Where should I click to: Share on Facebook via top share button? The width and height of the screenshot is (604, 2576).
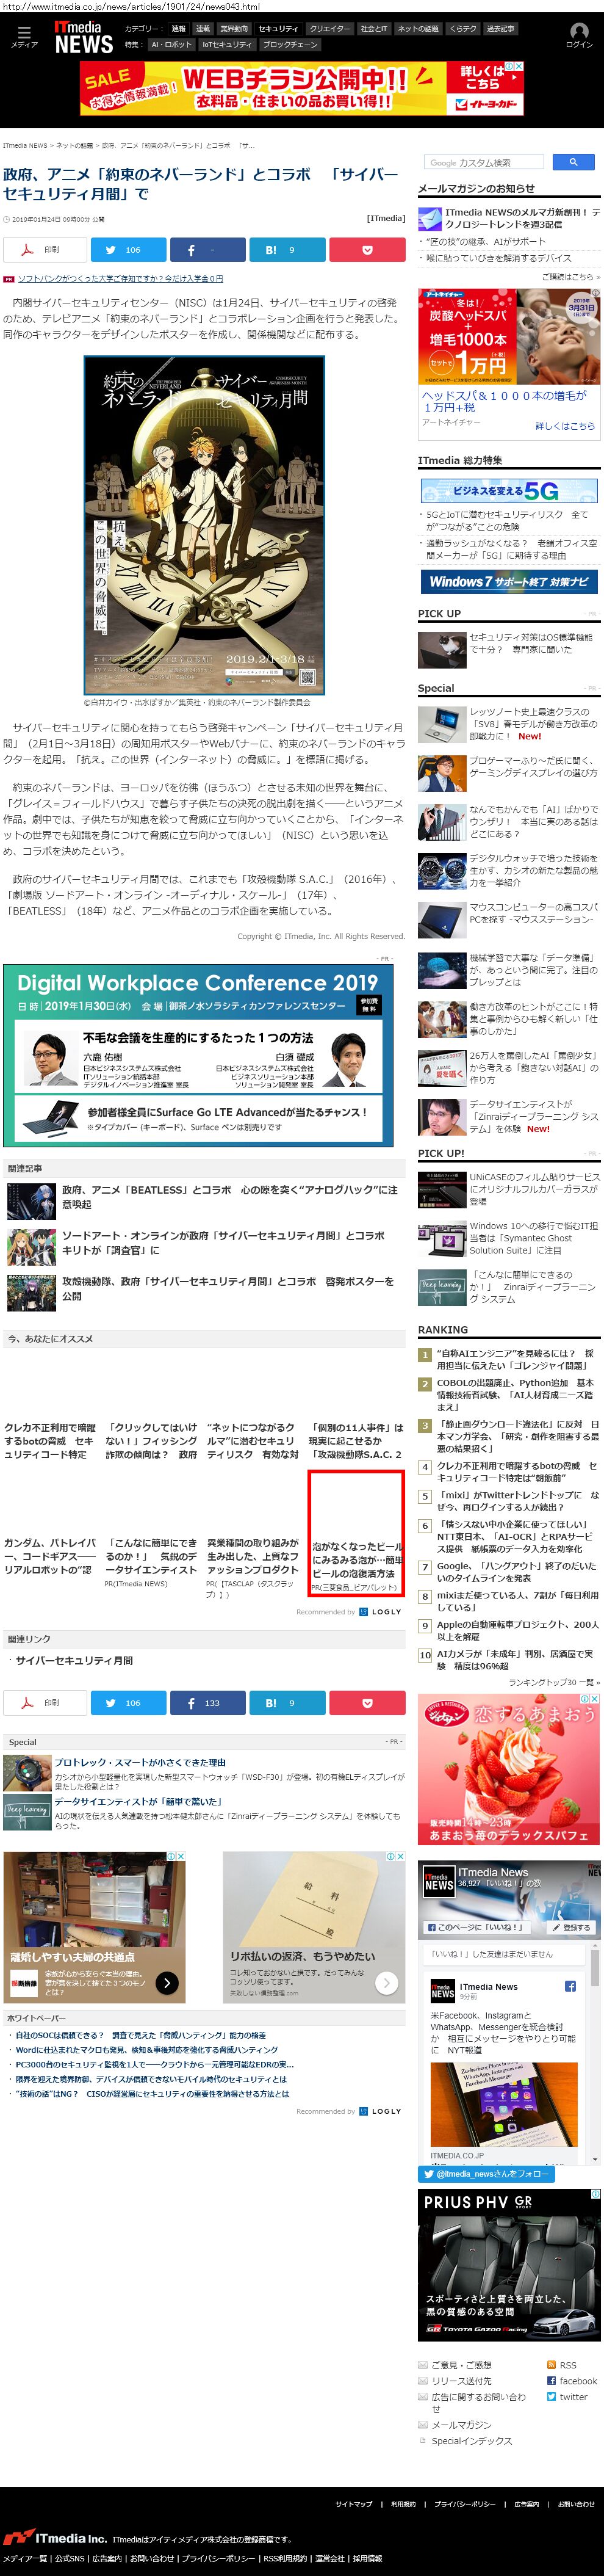(x=208, y=250)
